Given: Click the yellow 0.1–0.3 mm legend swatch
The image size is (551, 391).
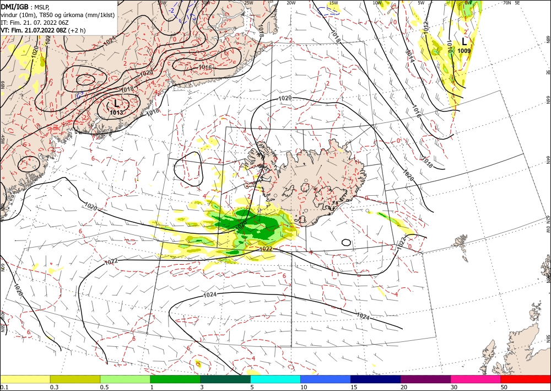Looking at the screenshot, I should click(25, 379).
